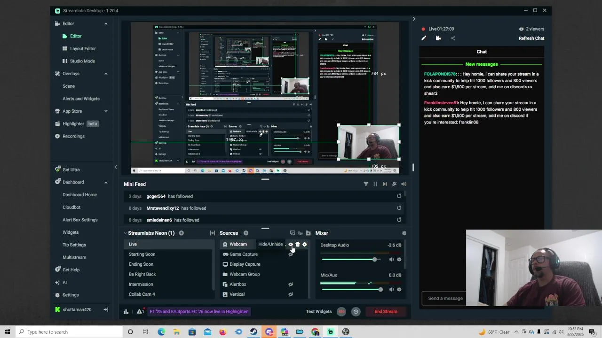
Task: Click the Windows search box
Action: (69, 332)
